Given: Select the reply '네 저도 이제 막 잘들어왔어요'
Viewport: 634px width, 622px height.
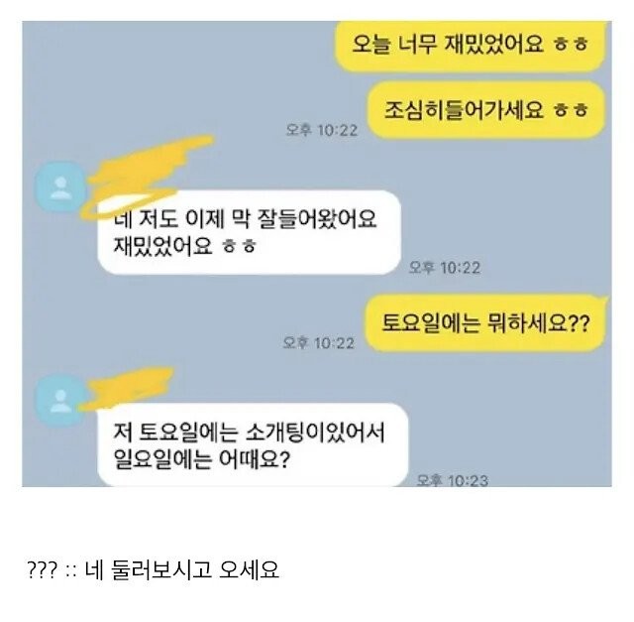Looking at the screenshot, I should click(x=245, y=218).
